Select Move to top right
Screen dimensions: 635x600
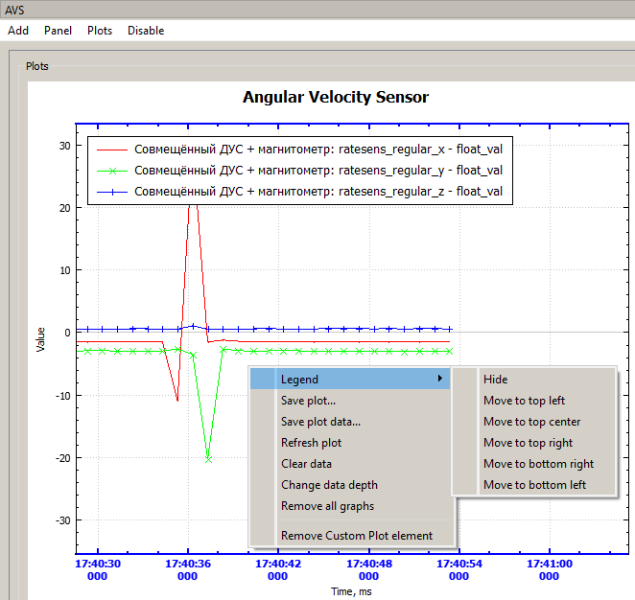click(528, 443)
